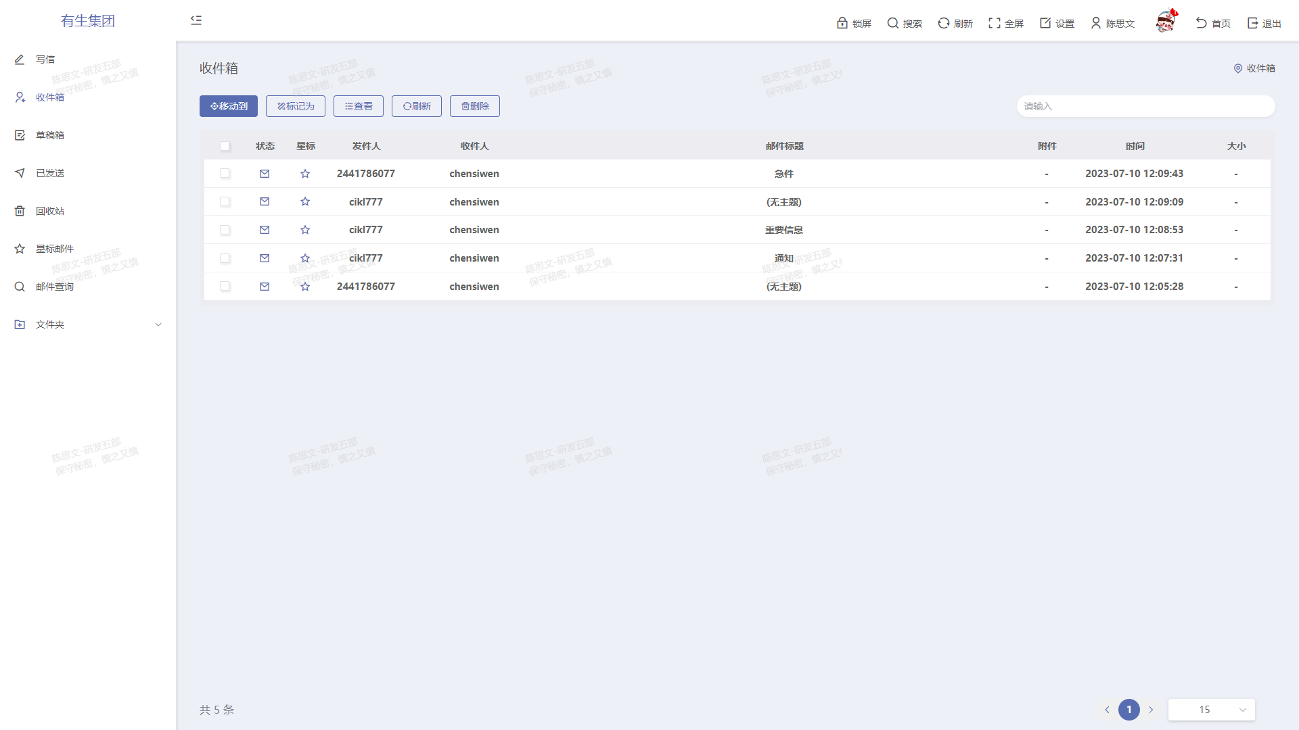Select checkbox of the 2023-07-10 12:05:28 email
This screenshot has height=730, width=1299.
225,287
